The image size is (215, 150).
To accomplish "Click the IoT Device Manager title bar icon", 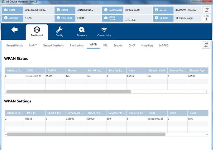I will tap(3, 2).
